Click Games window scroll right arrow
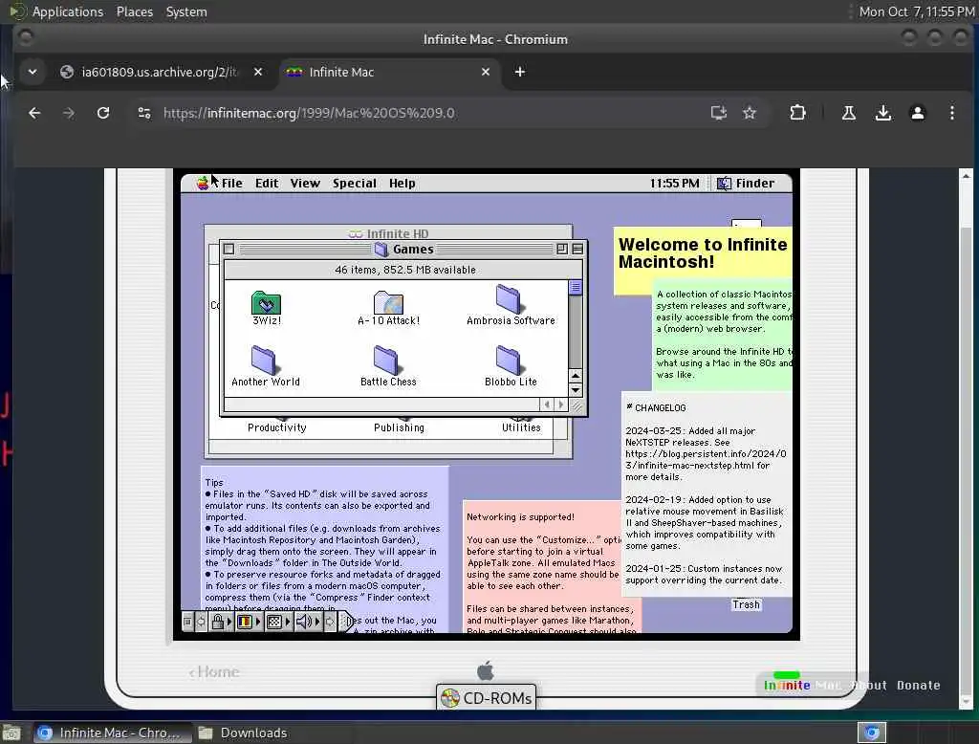Viewport: 979px width, 744px height. tap(560, 405)
